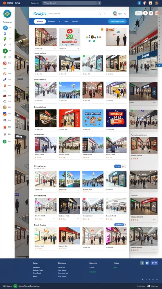
Task: Click the search magnifier icon in panel header
Action: tap(99, 14)
